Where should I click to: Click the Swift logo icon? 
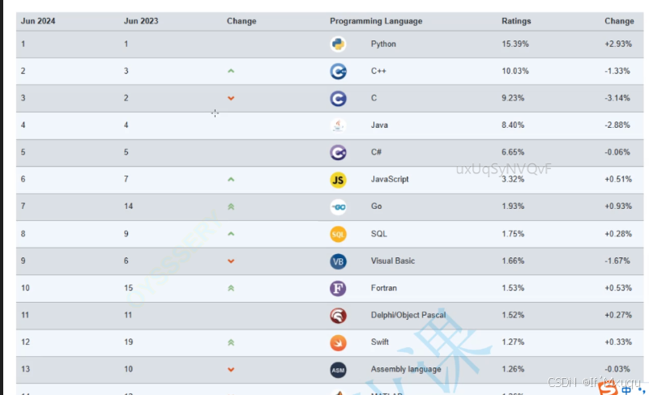[338, 342]
